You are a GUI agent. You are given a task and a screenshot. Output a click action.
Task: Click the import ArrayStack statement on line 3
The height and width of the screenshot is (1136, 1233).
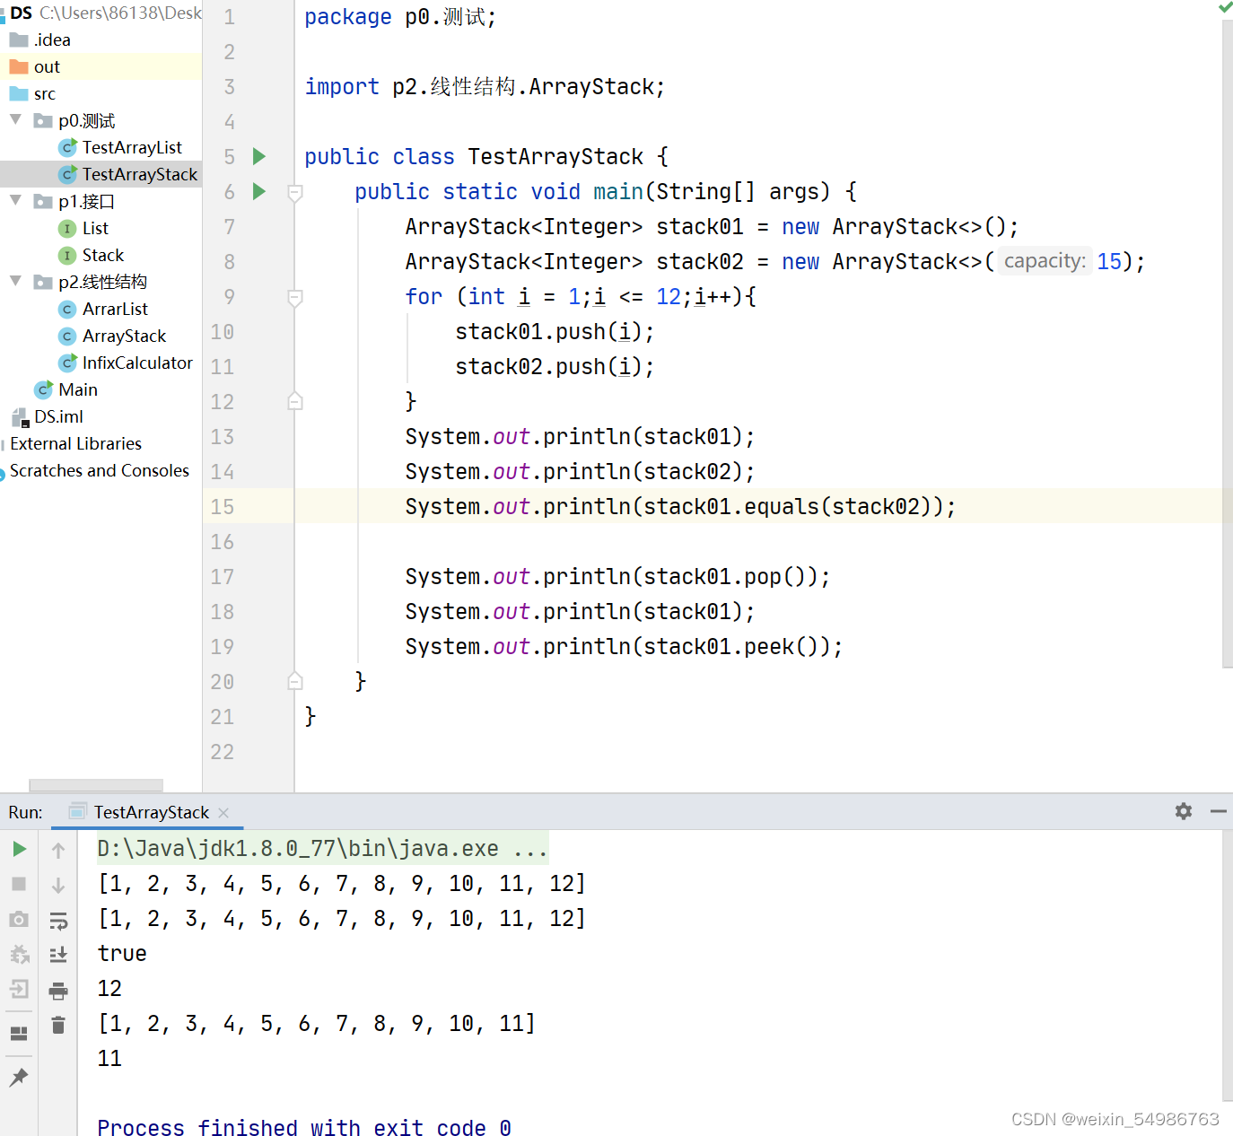[x=485, y=86]
